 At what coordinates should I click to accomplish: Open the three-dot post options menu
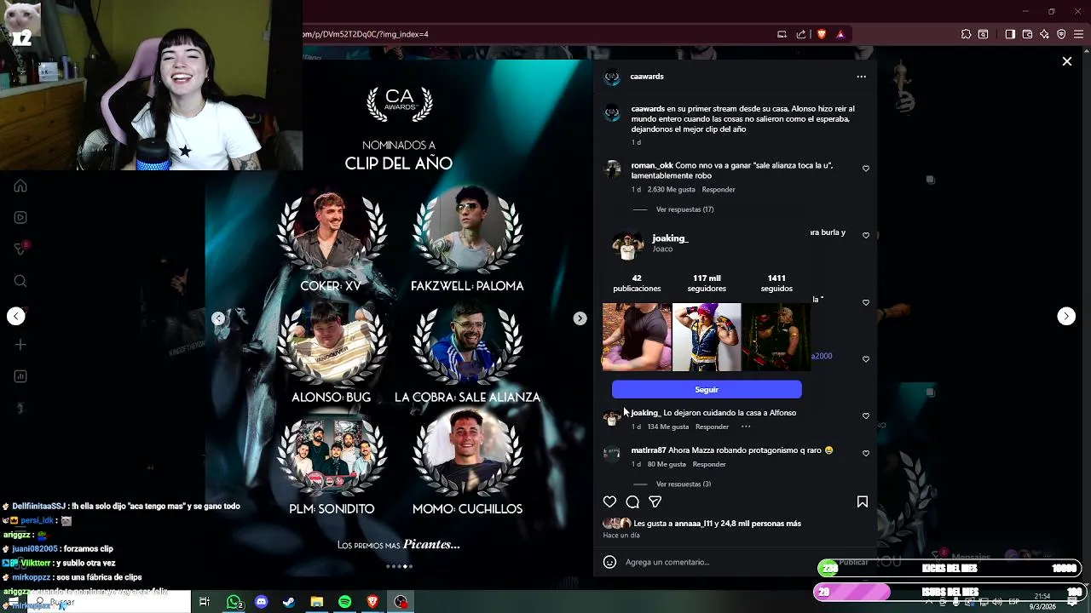(x=861, y=77)
